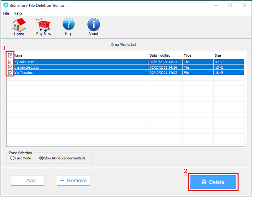Uncheck the office.docx checkbox
This screenshot has width=253, height=197.
pos(10,72)
